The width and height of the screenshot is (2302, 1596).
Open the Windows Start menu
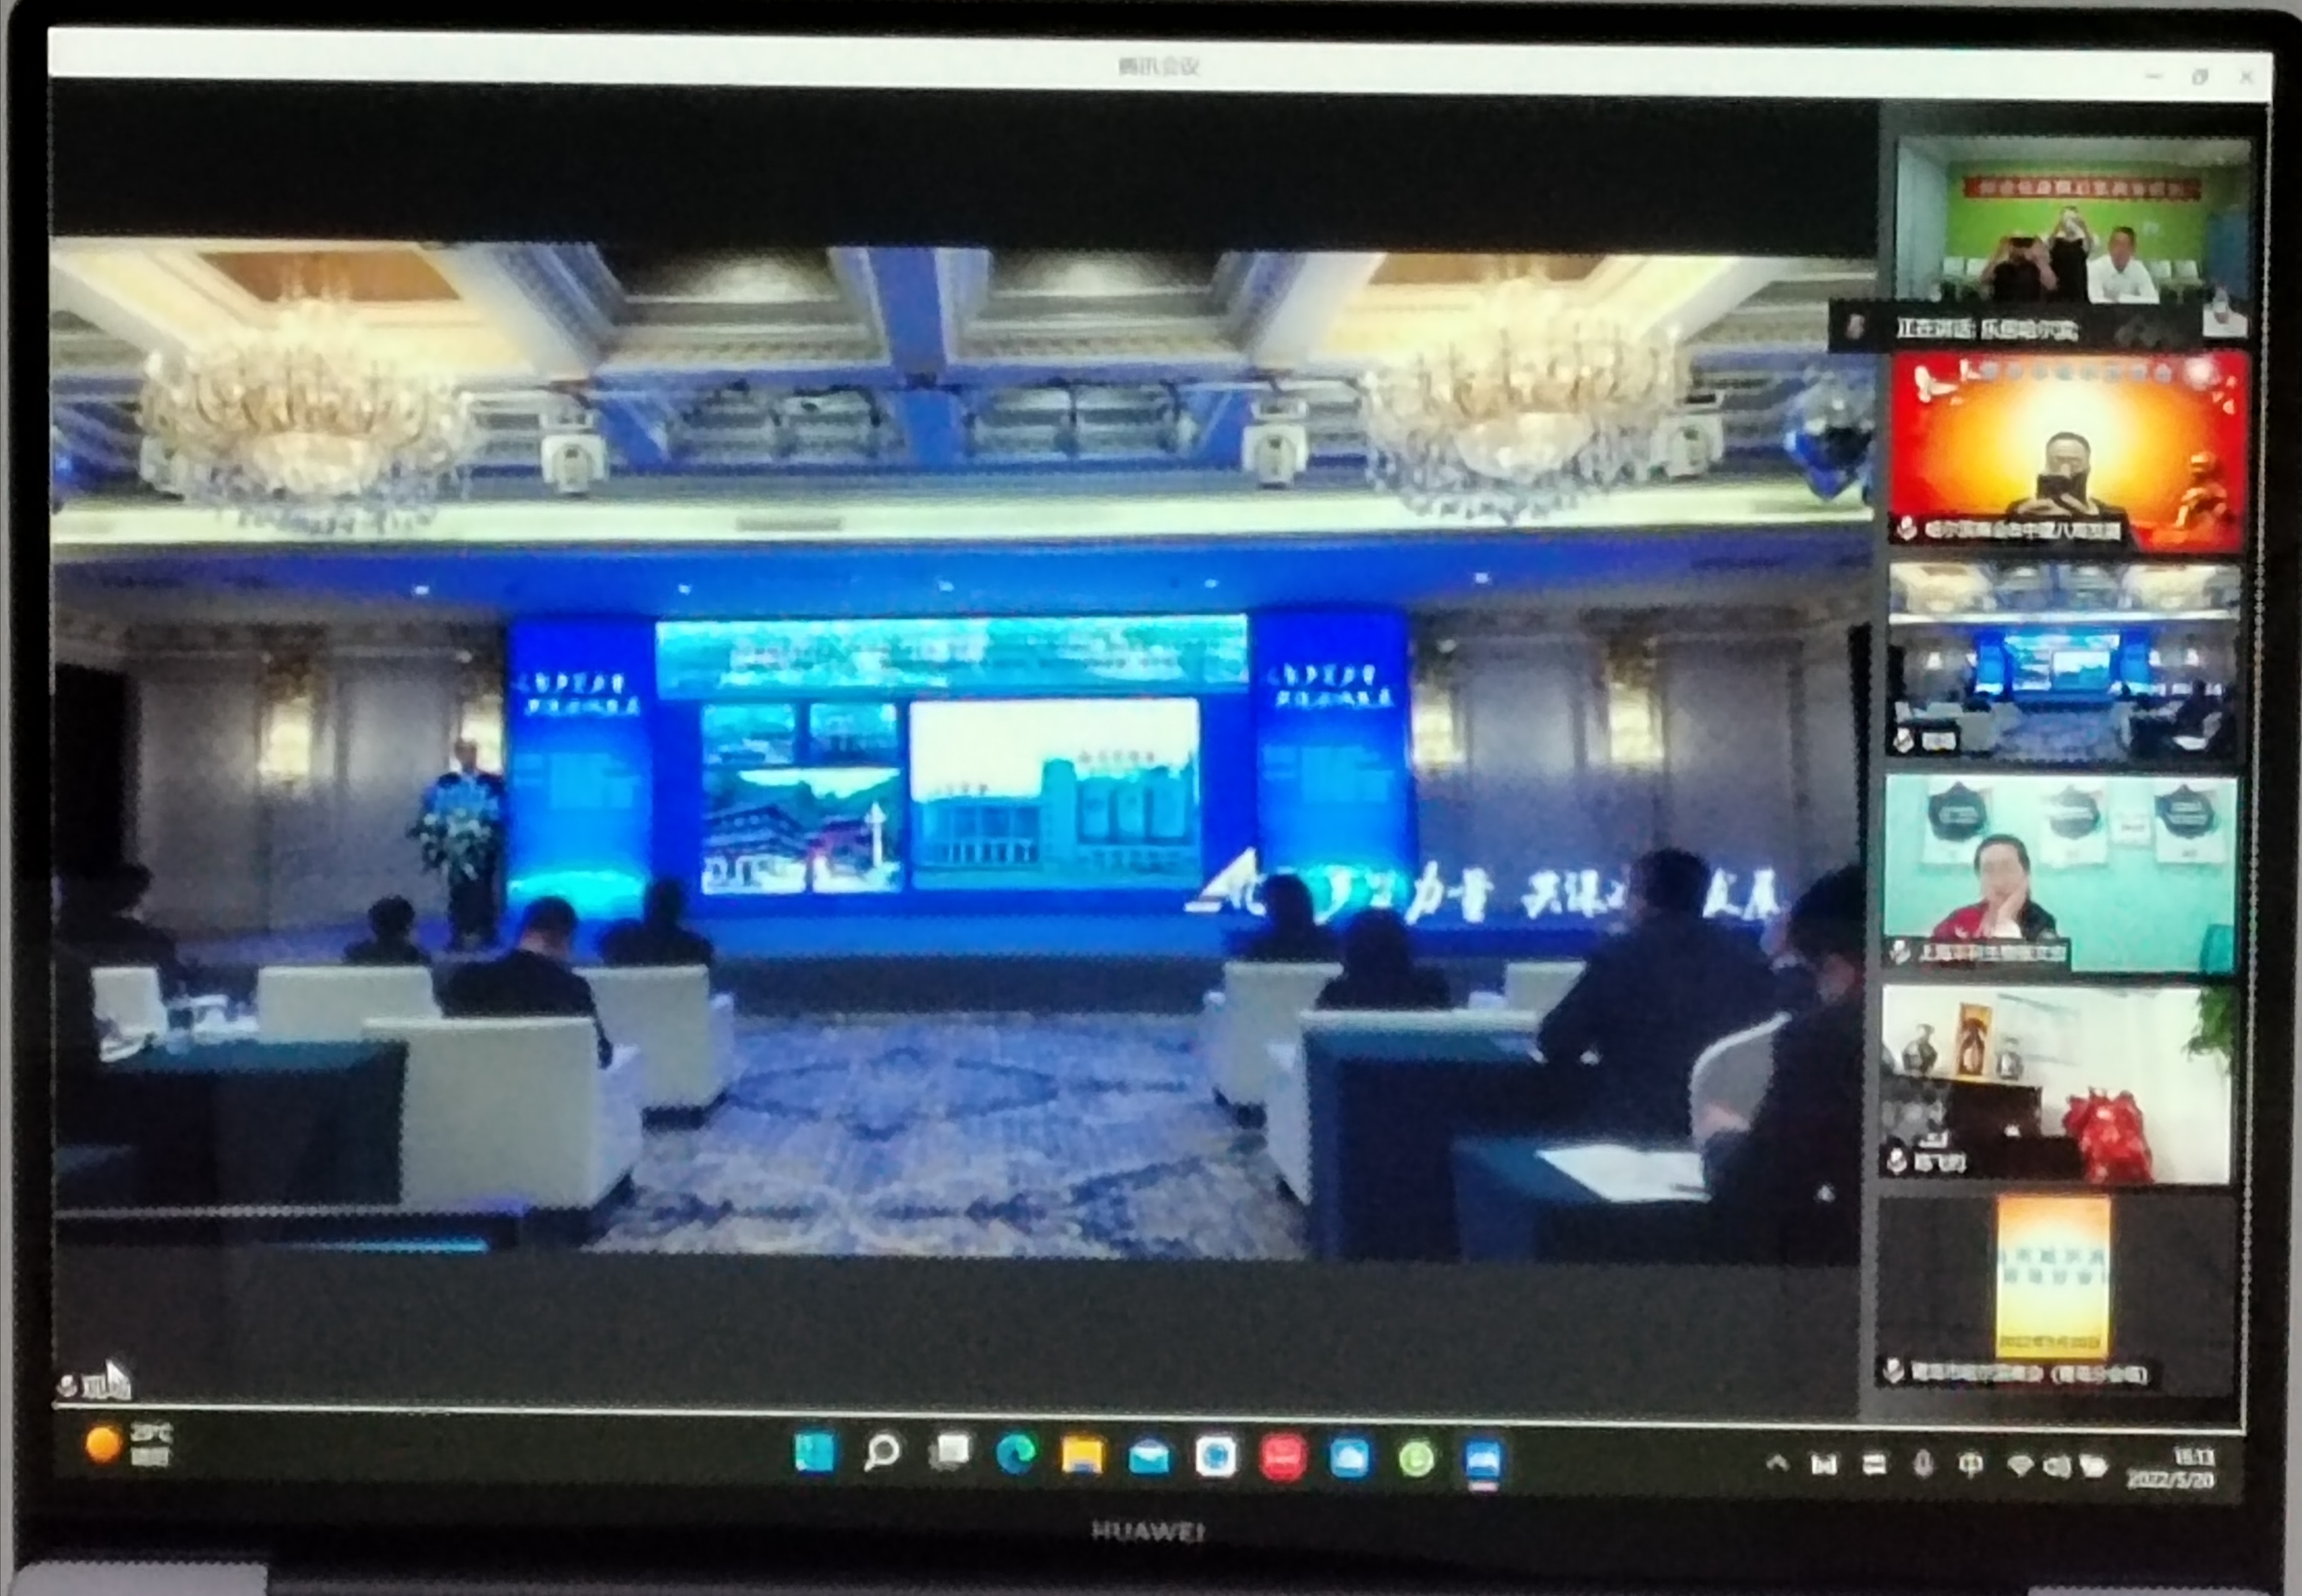tap(815, 1453)
